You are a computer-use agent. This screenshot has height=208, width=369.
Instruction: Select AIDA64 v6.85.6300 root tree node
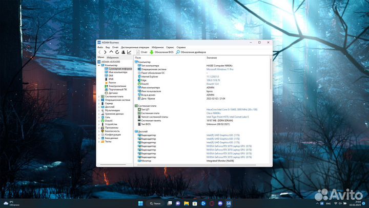109,62
